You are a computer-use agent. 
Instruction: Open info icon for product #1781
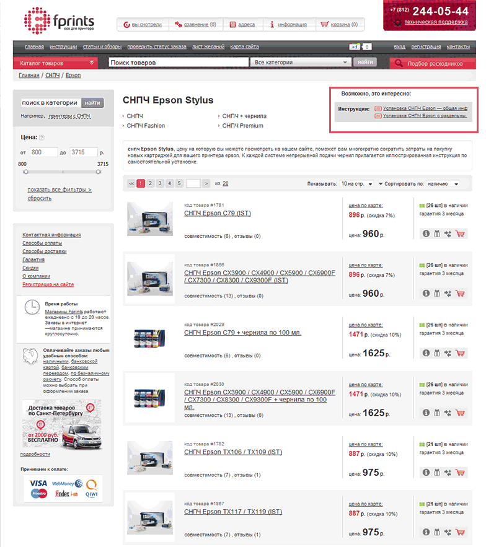(x=426, y=234)
